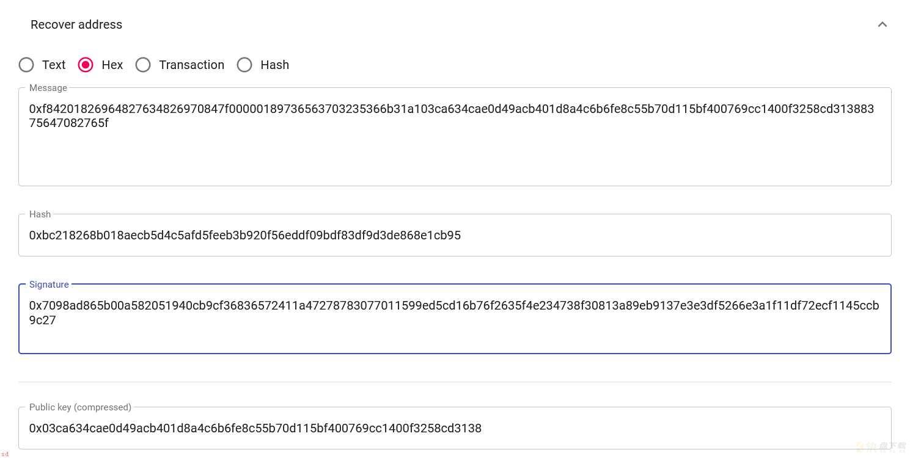This screenshot has height=458, width=910.
Task: Choose the Transaction radio option
Action: [143, 65]
